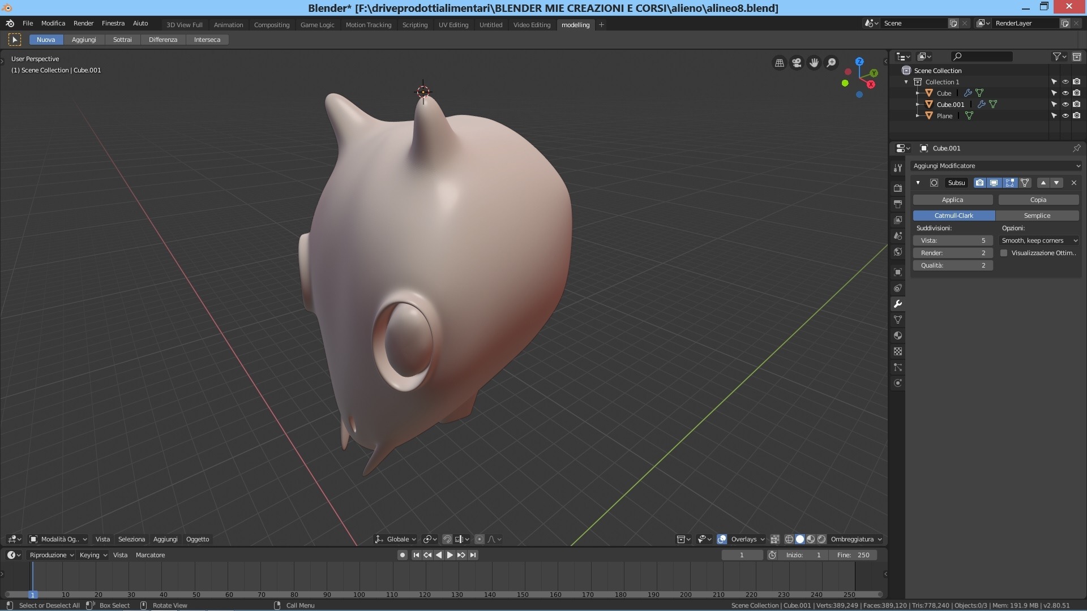Switch to UV Editing workspace tab

coord(453,25)
